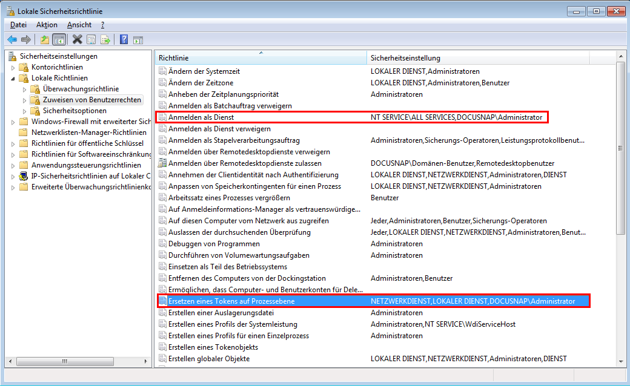The image size is (630, 386).
Task: Expand Richtlinien für öffentliche Schlüssel node
Action: pyautogui.click(x=13, y=143)
